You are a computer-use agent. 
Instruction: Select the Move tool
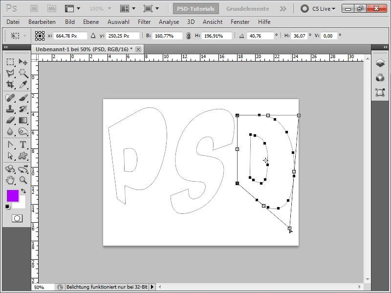point(23,62)
